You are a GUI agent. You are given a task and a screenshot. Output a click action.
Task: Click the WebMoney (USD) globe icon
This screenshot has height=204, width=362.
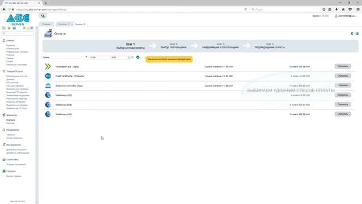coord(48,95)
